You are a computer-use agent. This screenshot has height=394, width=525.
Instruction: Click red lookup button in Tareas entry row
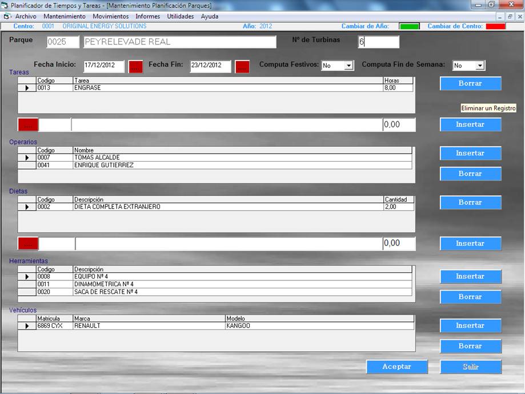[x=27, y=124]
